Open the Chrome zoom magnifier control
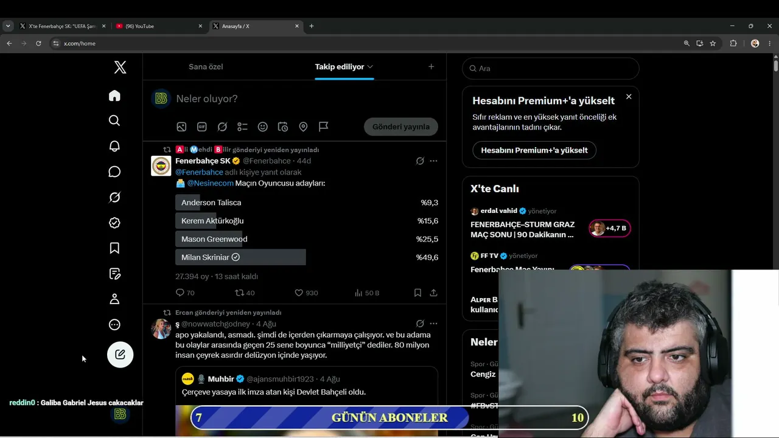 [686, 44]
